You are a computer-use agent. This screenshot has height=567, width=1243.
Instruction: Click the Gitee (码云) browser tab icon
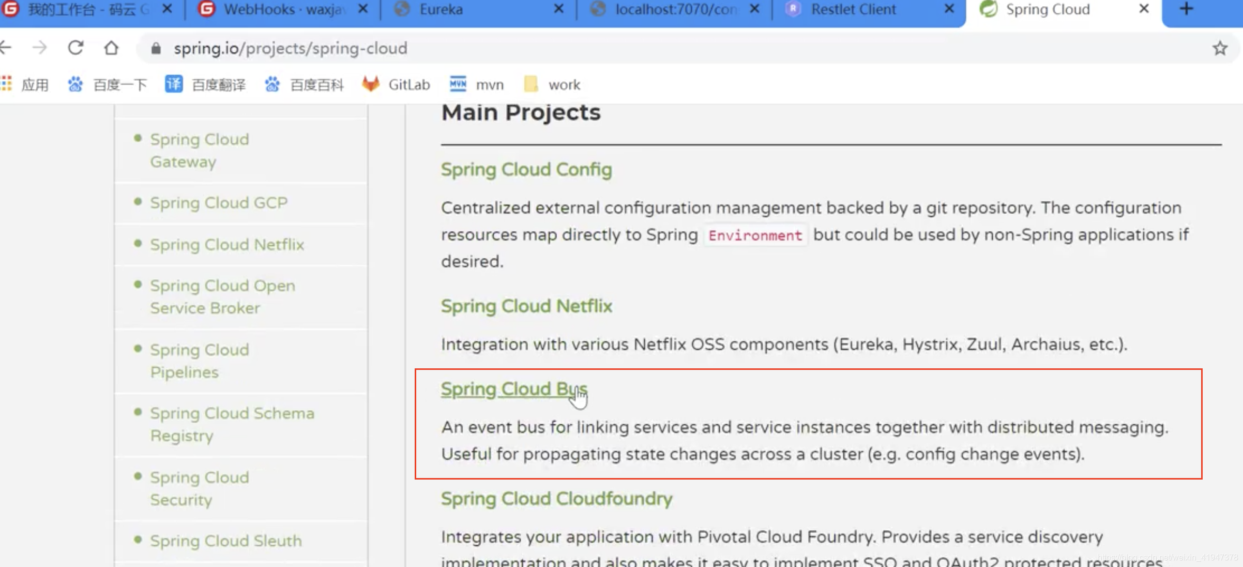click(13, 9)
